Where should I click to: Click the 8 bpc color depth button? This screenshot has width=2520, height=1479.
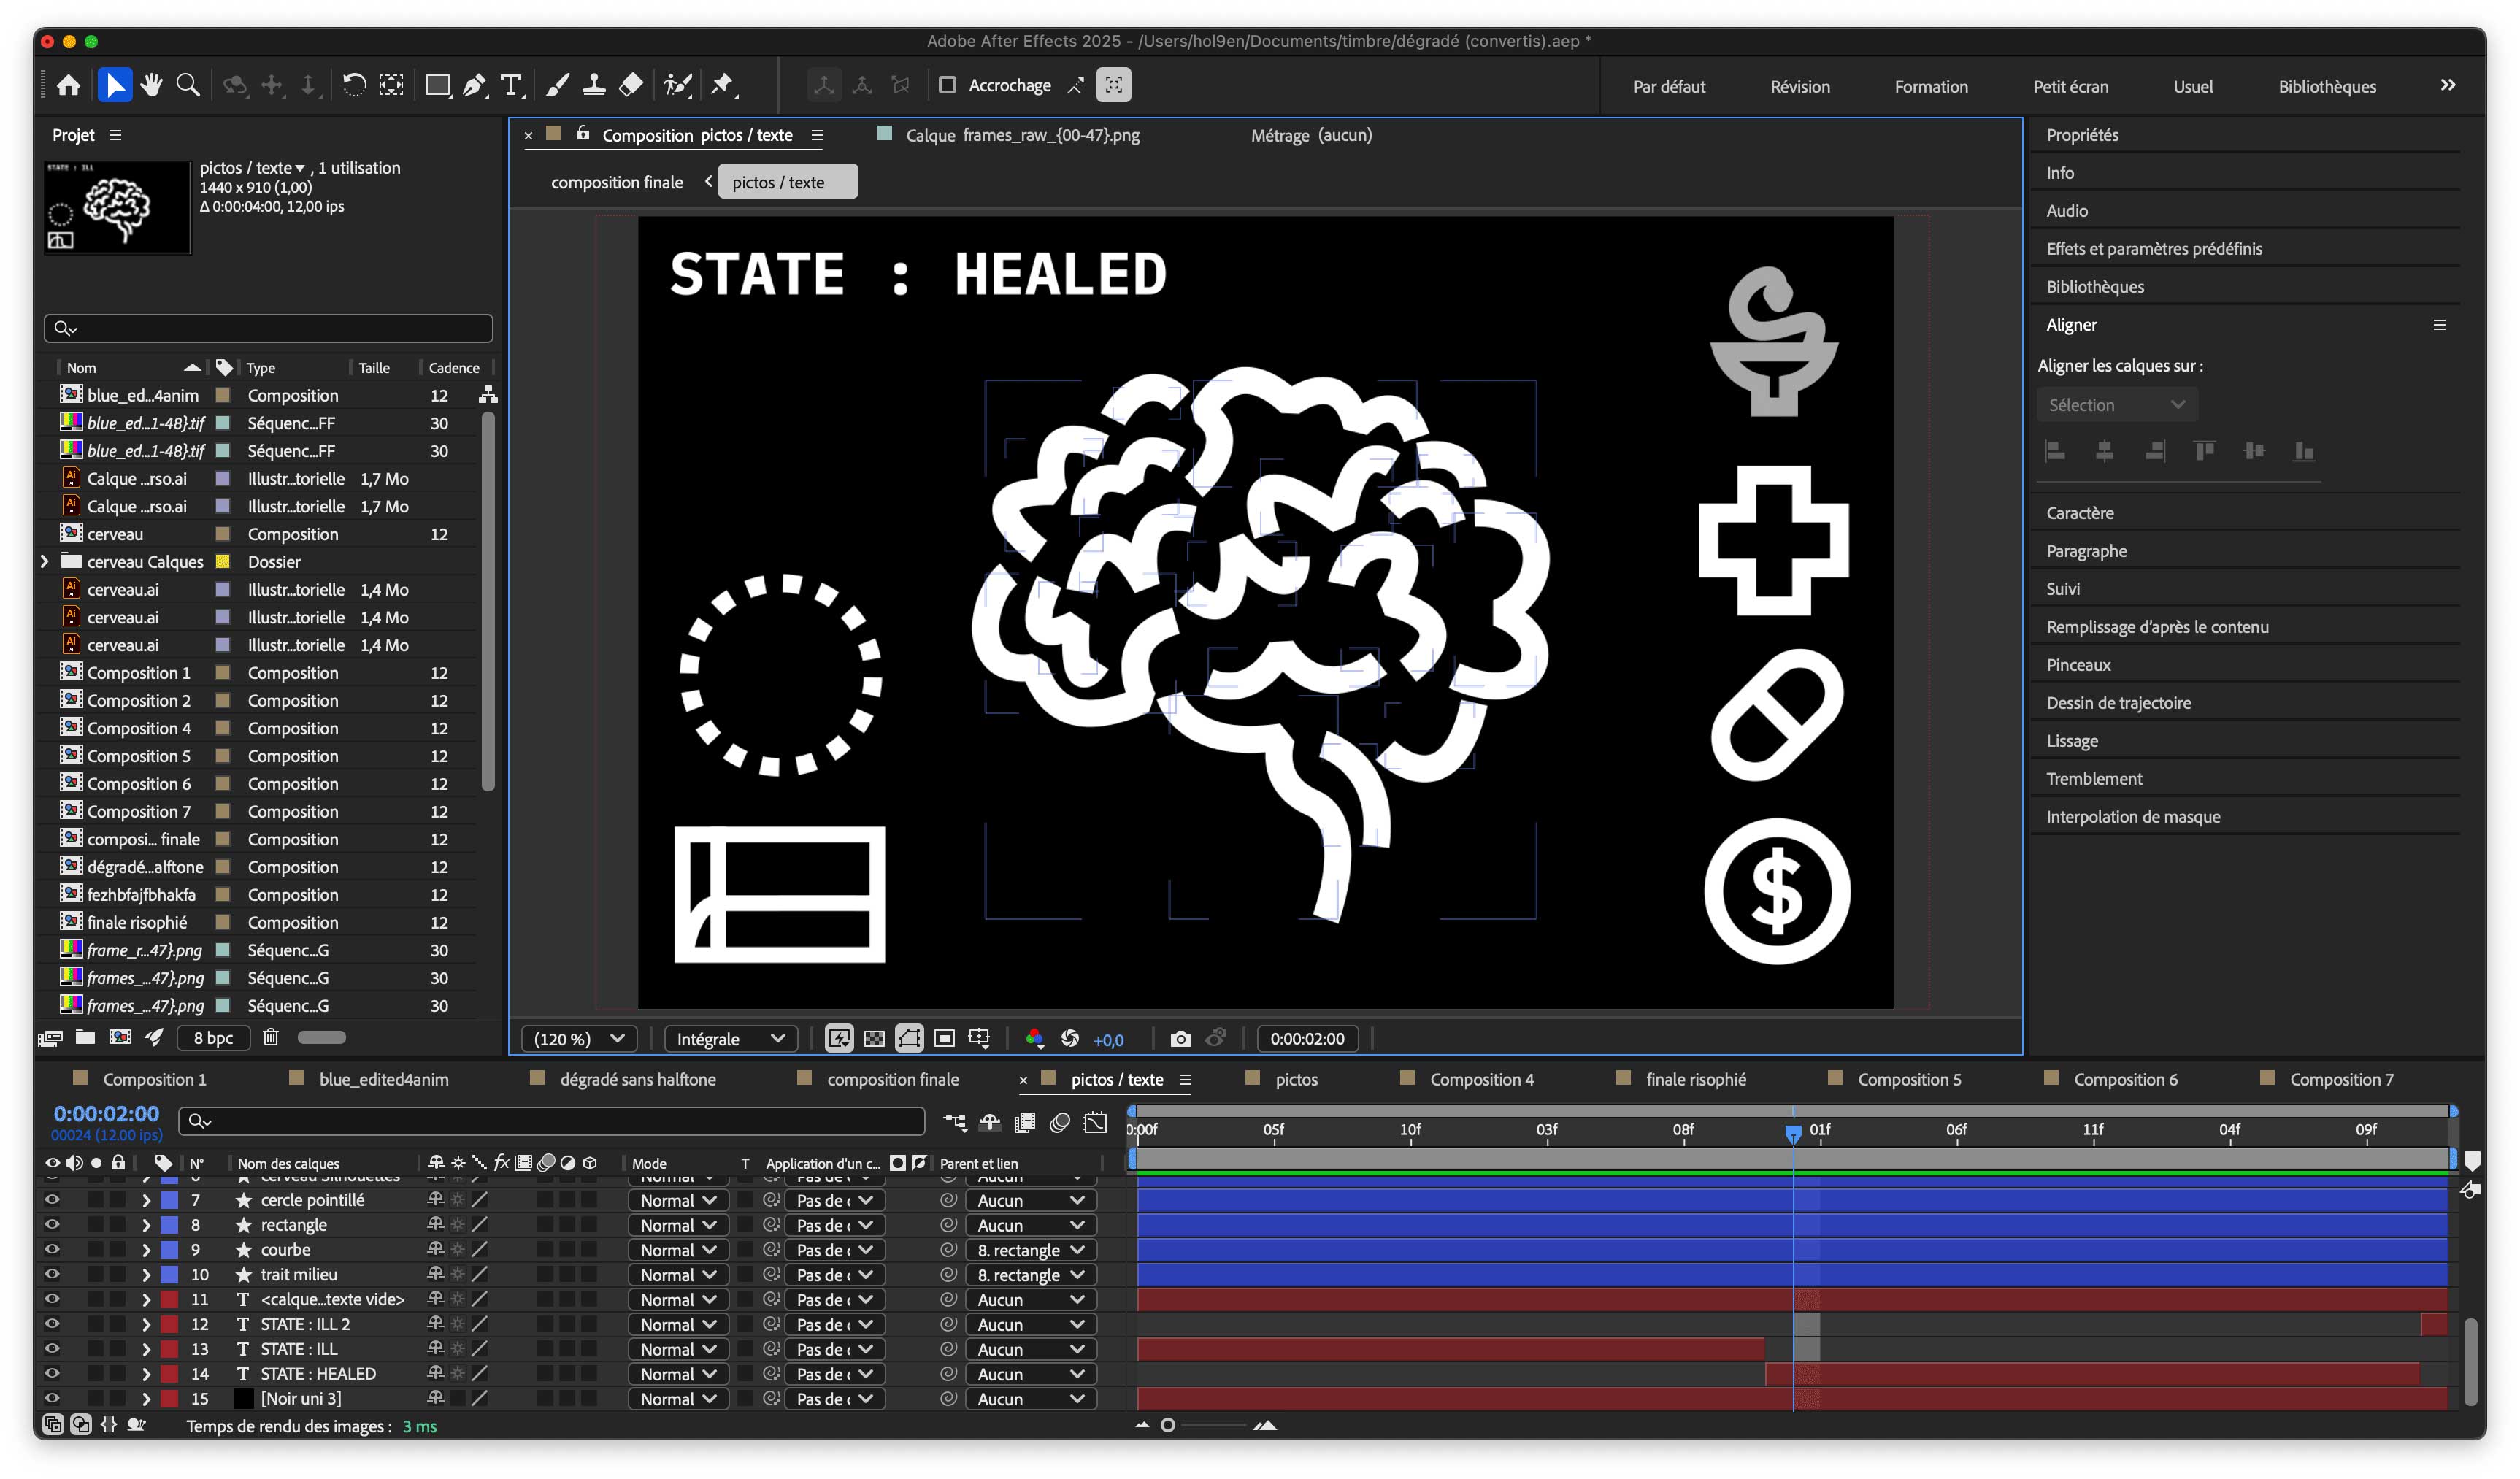213,1038
